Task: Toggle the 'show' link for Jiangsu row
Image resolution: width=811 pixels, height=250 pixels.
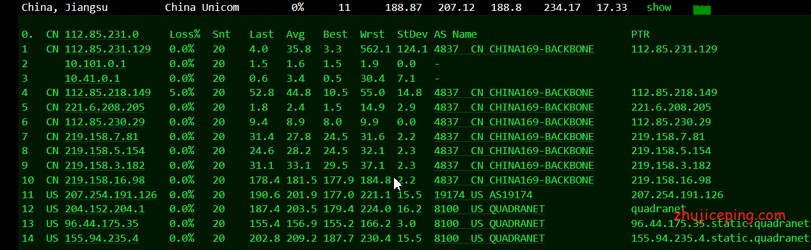Action: [659, 8]
